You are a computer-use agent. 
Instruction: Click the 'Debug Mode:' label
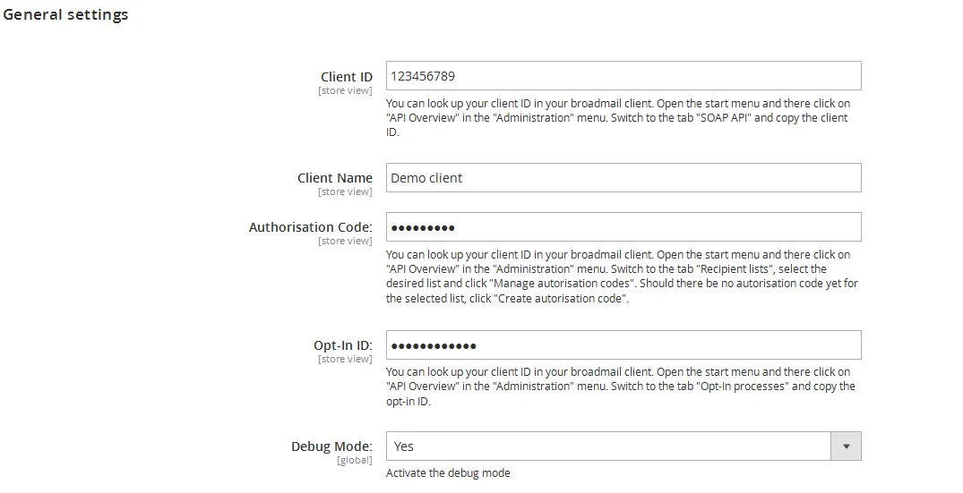pyautogui.click(x=331, y=446)
